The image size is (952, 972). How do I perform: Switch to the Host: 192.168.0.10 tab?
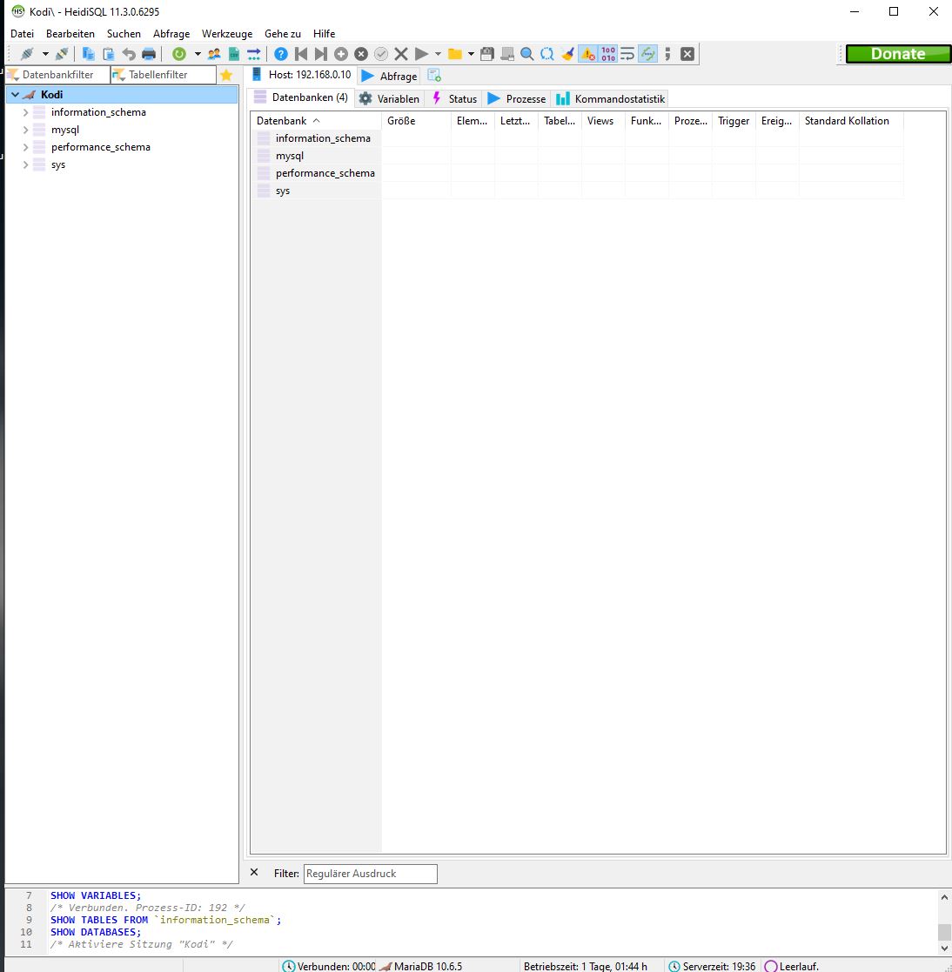300,75
